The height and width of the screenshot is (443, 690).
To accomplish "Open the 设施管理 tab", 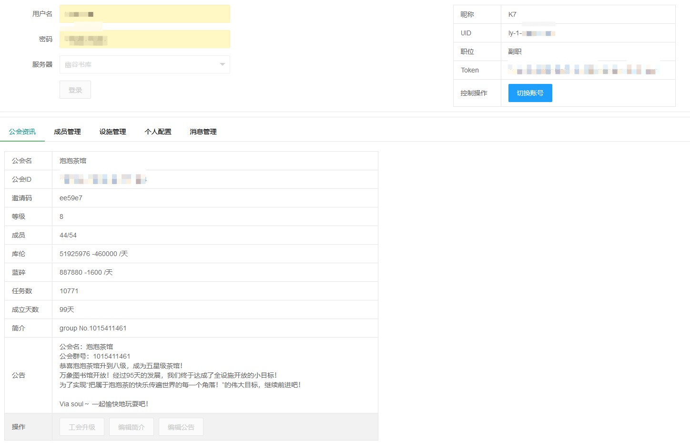I will (x=112, y=132).
